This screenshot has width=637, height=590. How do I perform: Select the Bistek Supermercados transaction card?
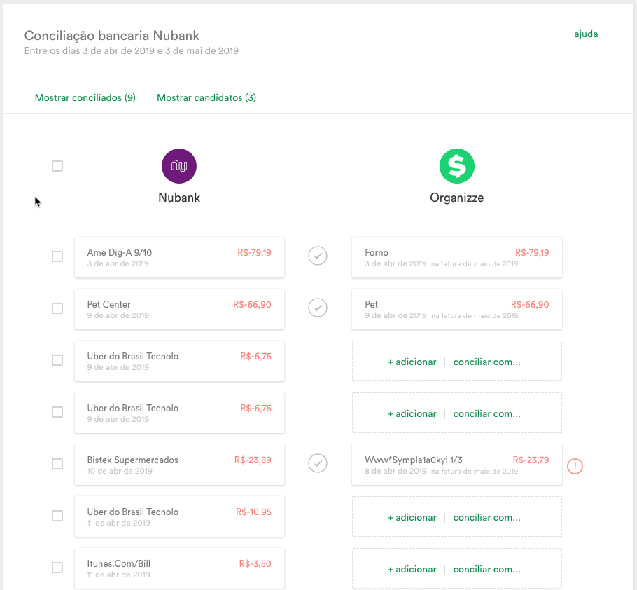[x=180, y=465]
